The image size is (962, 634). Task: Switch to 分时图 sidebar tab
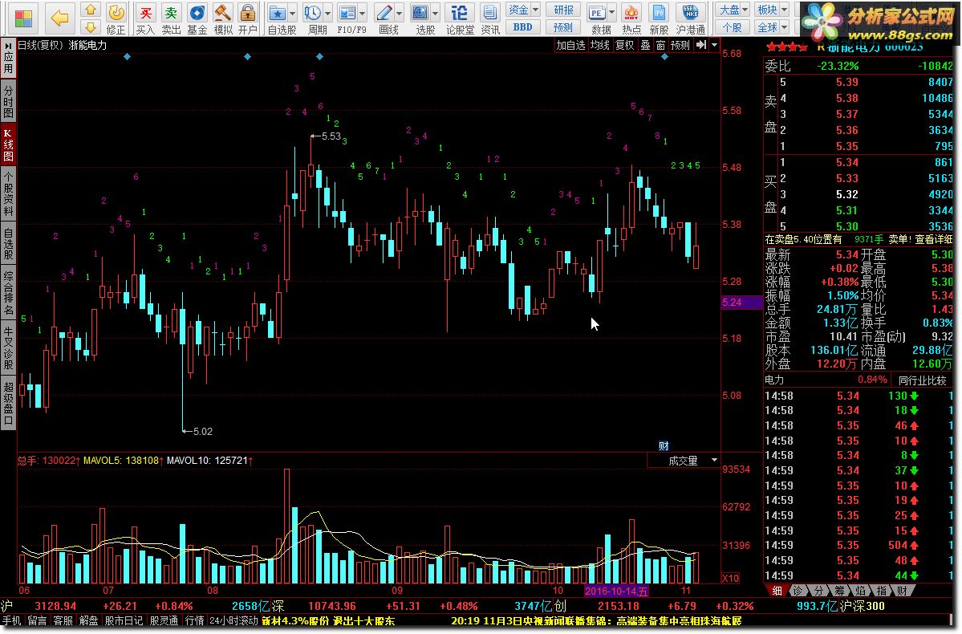coord(8,101)
